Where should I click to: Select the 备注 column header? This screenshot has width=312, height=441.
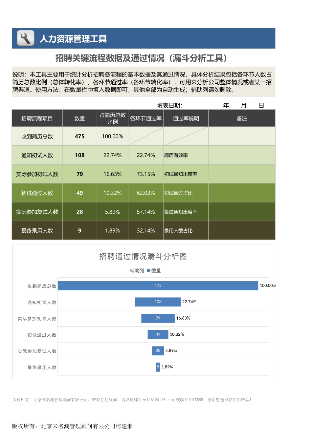[242, 118]
